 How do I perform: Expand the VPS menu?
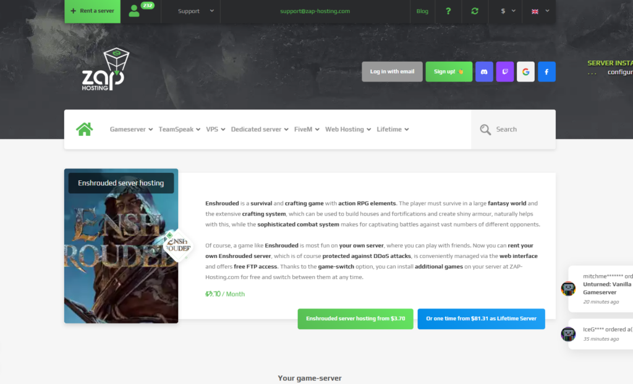[216, 129]
